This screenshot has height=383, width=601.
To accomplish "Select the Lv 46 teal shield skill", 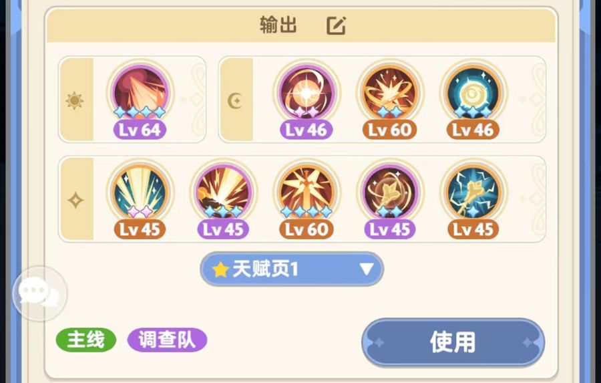I will (473, 93).
